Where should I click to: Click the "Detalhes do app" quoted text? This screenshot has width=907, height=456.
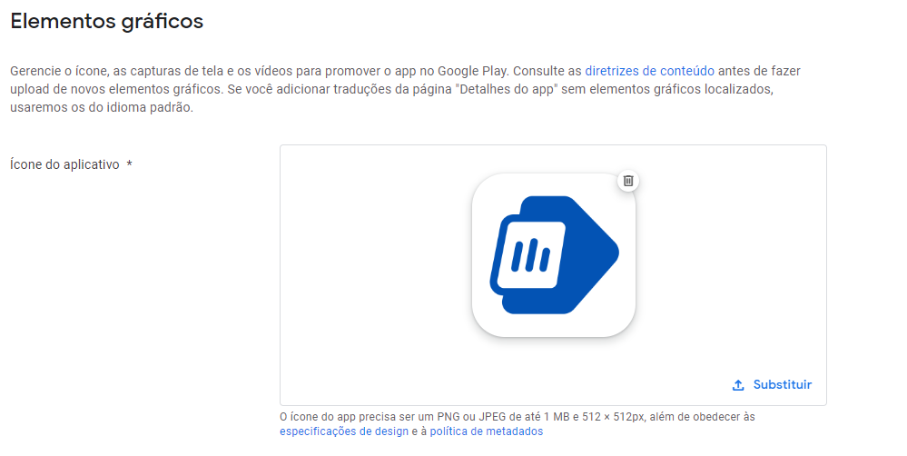click(508, 89)
